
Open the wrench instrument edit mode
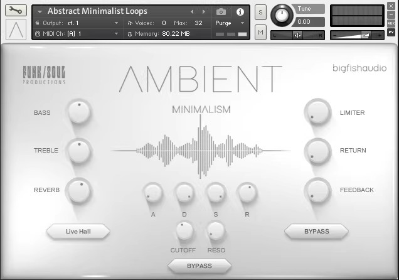click(16, 11)
